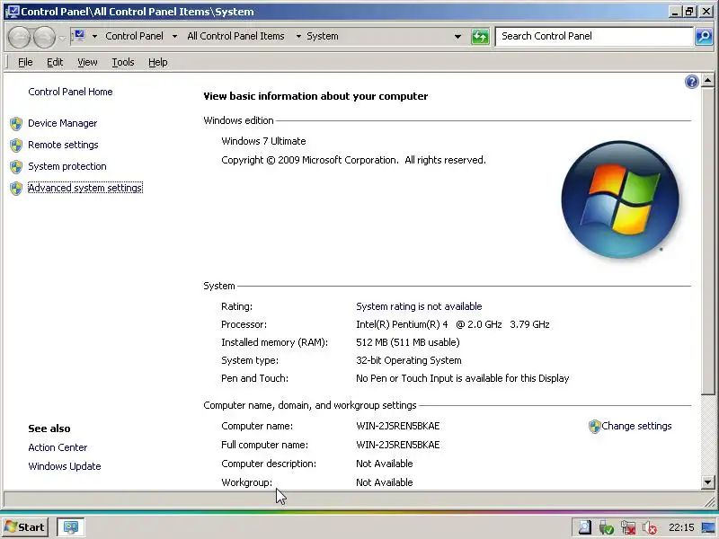Open the address bar history dropdown
The width and height of the screenshot is (719, 539).
(457, 36)
